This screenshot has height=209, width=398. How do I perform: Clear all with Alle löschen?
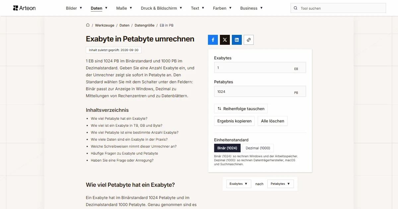[273, 121]
